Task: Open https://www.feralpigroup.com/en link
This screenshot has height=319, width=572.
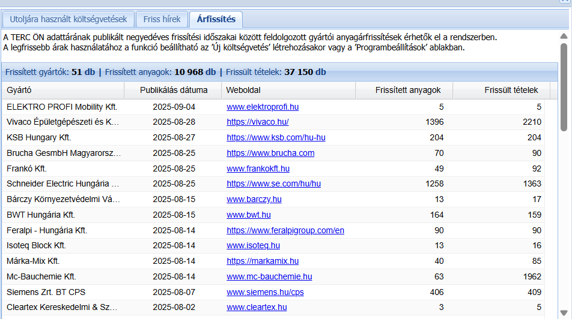Action: [285, 230]
